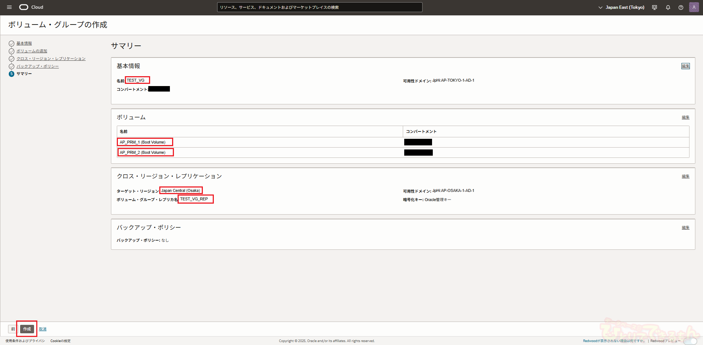Open the user profile avatar
Viewport: 703px width, 345px height.
[x=694, y=7]
